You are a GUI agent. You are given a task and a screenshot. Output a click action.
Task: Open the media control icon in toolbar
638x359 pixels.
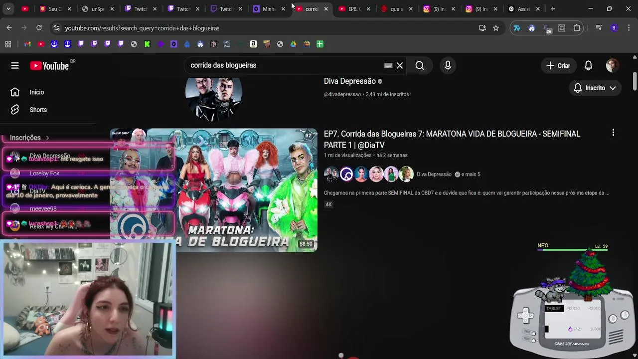click(599, 28)
